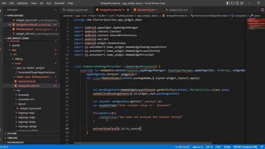Screen dimensions: 265x149
Task: Change encoding via UTF-8 status
Action: tap(209, 147)
